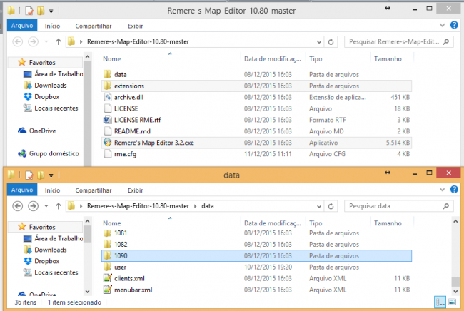The image size is (464, 311).
Task: Customize Quick Access Toolbar in master window
Action: pos(51,11)
